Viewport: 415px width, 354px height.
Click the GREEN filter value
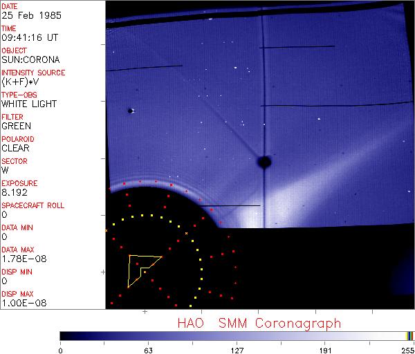[16, 127]
